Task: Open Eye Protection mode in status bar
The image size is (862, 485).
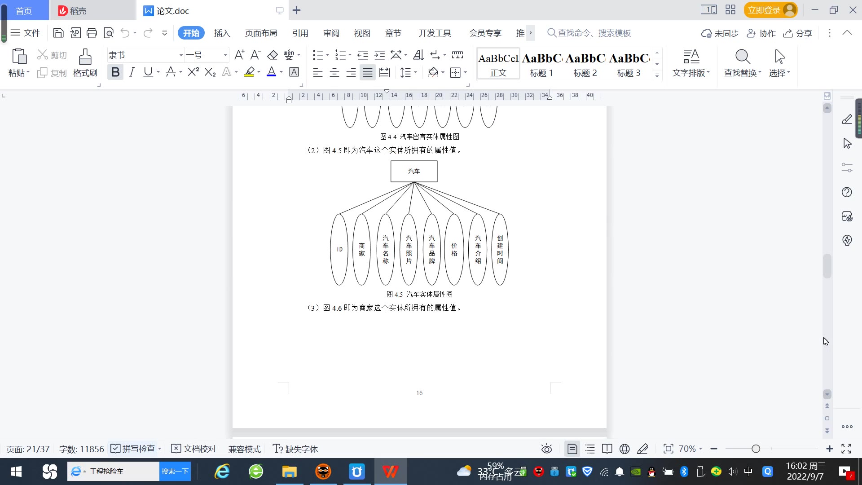Action: (x=546, y=449)
